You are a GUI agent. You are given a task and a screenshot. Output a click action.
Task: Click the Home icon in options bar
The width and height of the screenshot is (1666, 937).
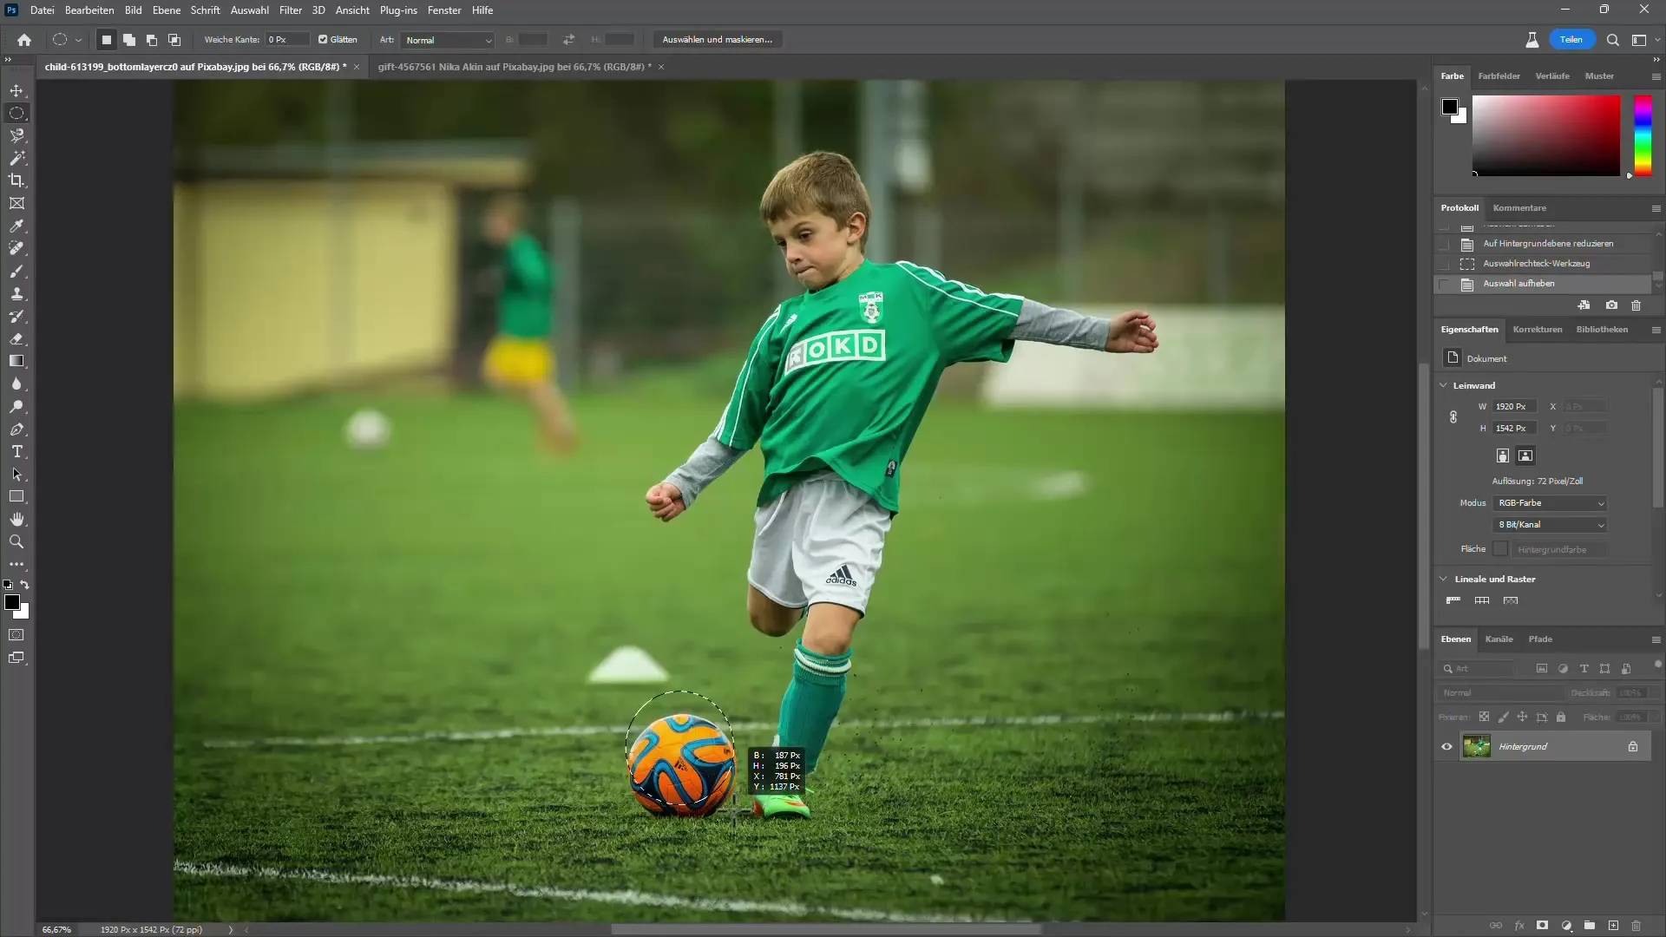point(24,40)
